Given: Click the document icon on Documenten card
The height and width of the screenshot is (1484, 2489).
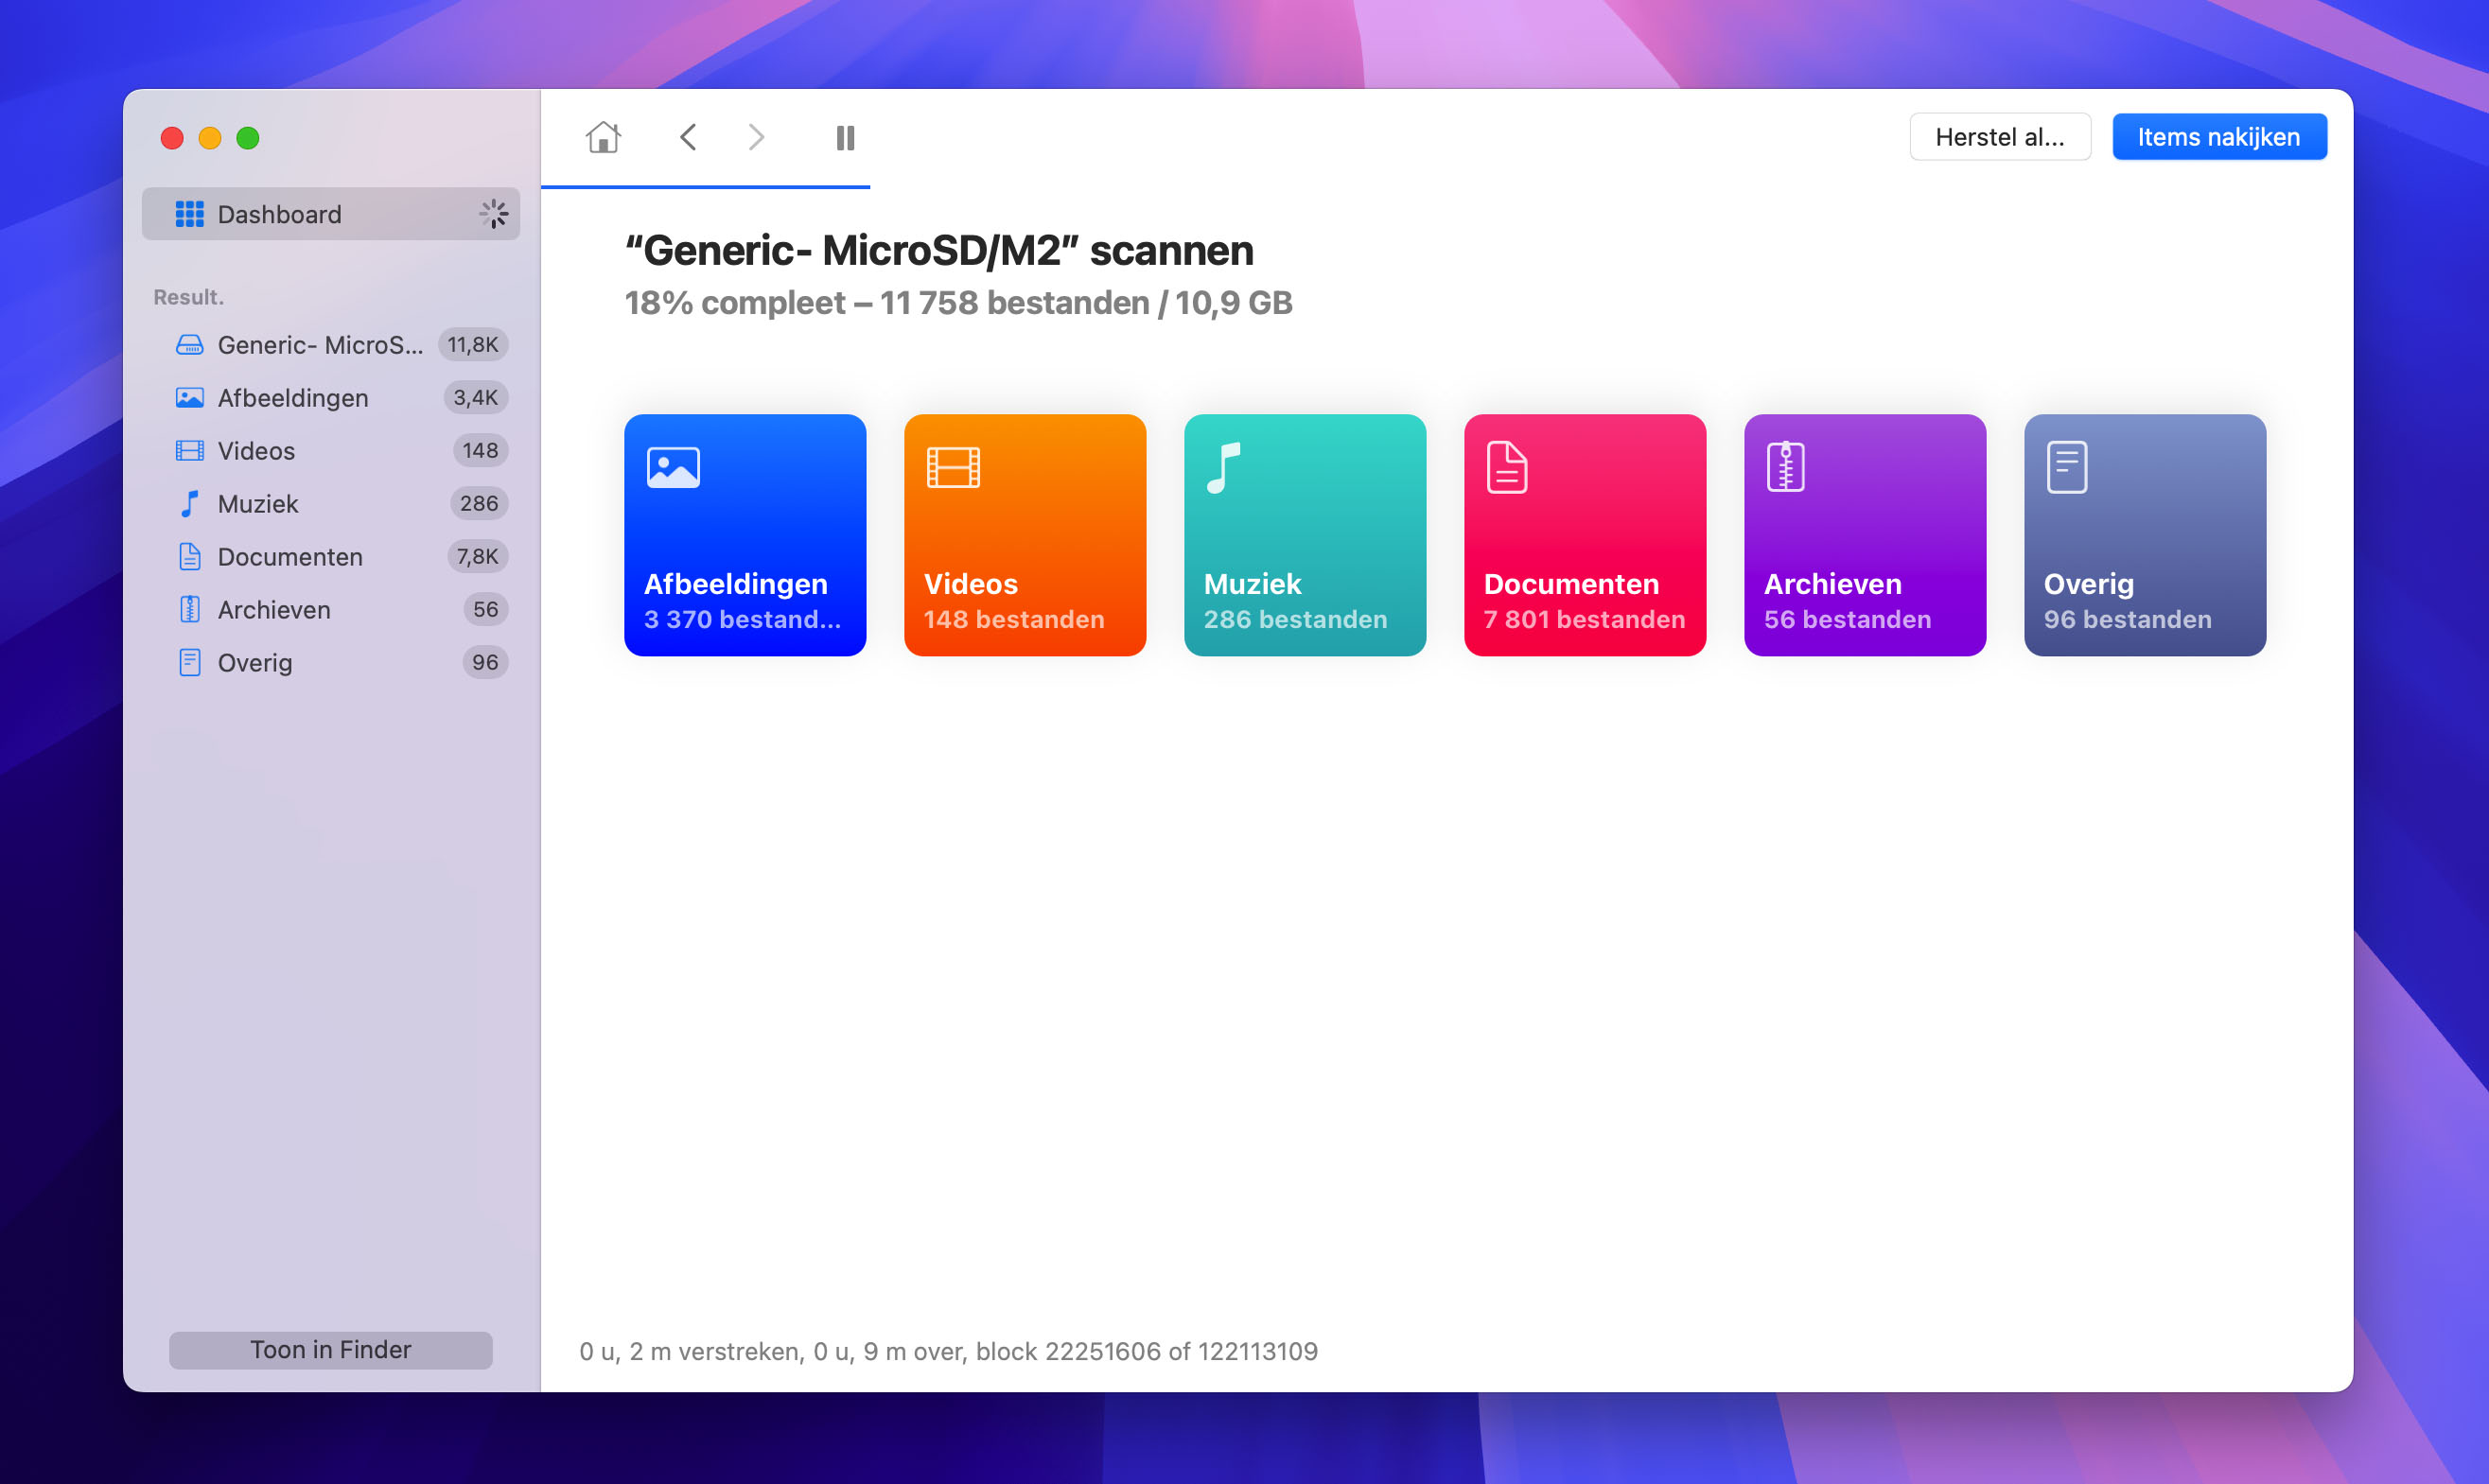Looking at the screenshot, I should (x=1507, y=467).
